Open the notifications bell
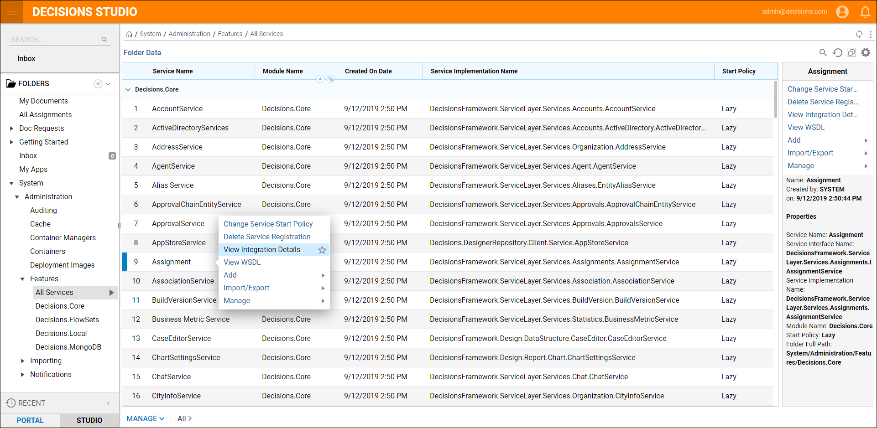Viewport: 877px width, 428px height. (x=865, y=12)
